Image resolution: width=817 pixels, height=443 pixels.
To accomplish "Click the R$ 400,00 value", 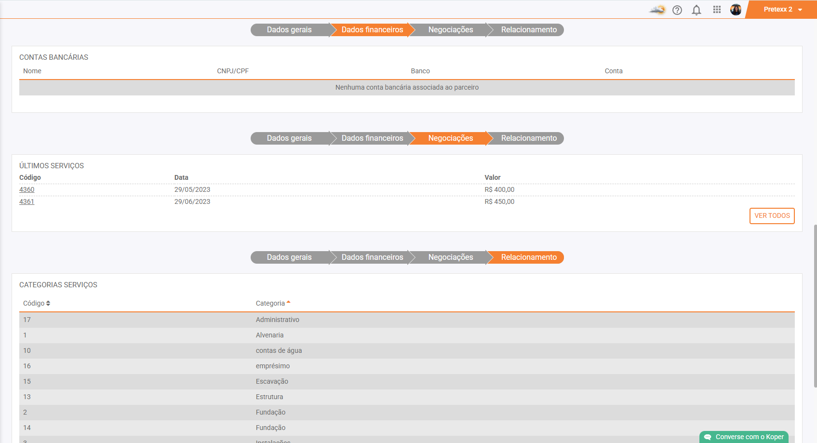I will 499,189.
